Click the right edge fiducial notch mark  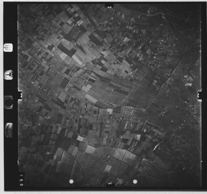click(x=199, y=95)
